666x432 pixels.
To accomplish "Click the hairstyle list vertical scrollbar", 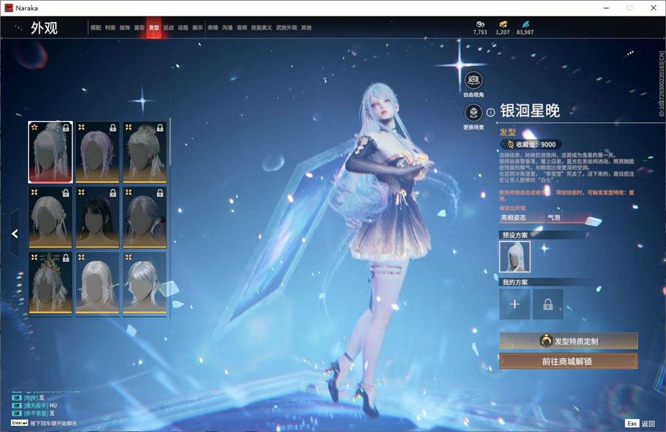I will click(170, 142).
